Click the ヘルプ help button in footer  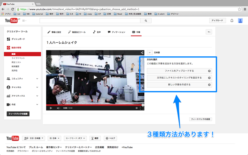tap(110, 138)
